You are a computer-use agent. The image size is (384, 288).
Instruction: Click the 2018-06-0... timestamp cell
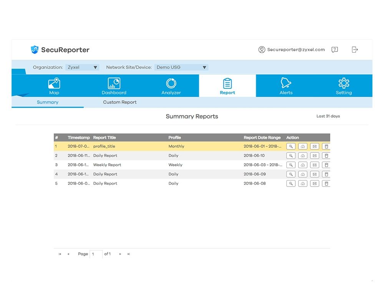(79, 184)
